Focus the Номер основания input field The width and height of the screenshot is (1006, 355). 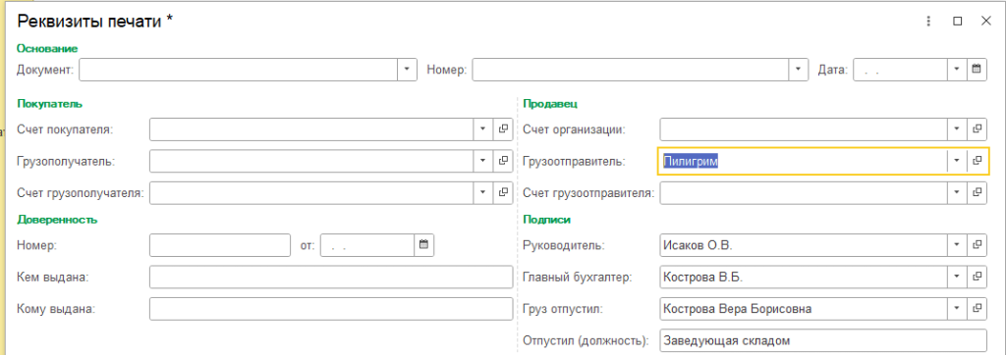click(631, 70)
